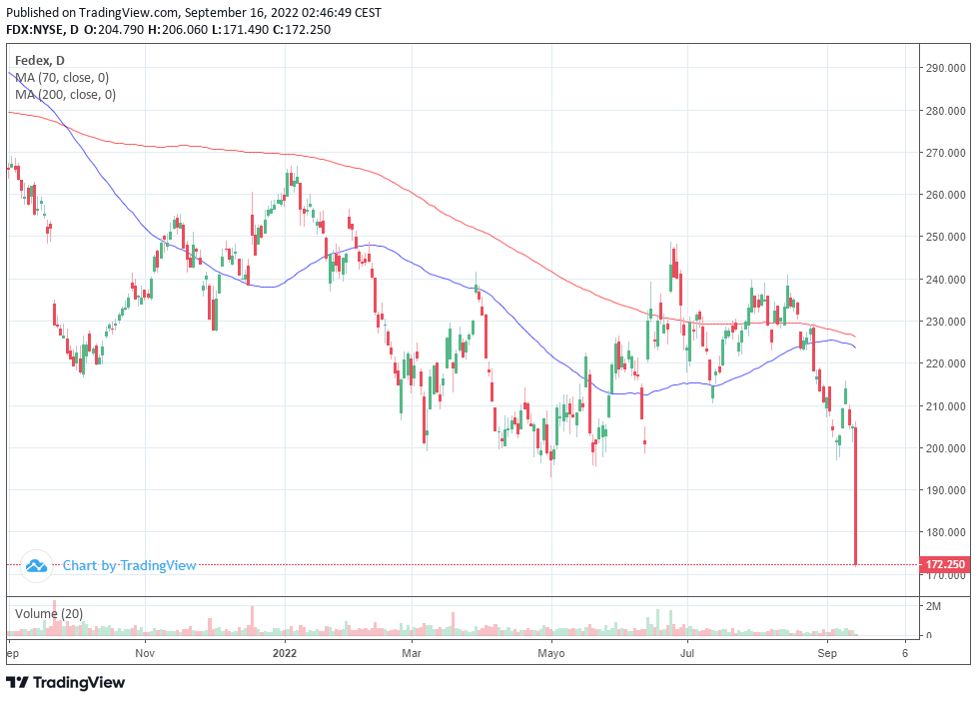Click the 200.000 price axis label
Viewport: 977px width, 701px height.
(x=946, y=448)
